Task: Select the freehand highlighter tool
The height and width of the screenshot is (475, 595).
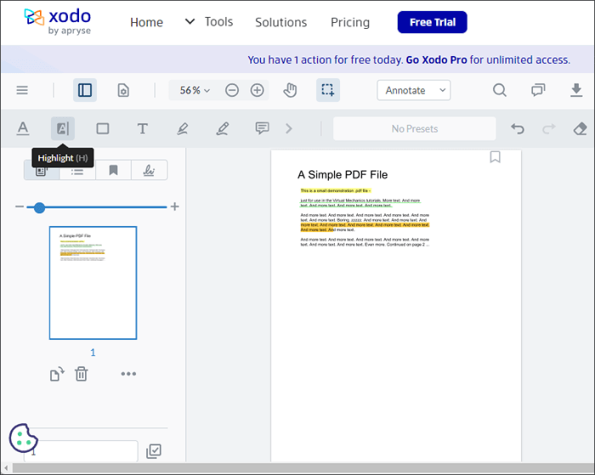Action: tap(183, 128)
